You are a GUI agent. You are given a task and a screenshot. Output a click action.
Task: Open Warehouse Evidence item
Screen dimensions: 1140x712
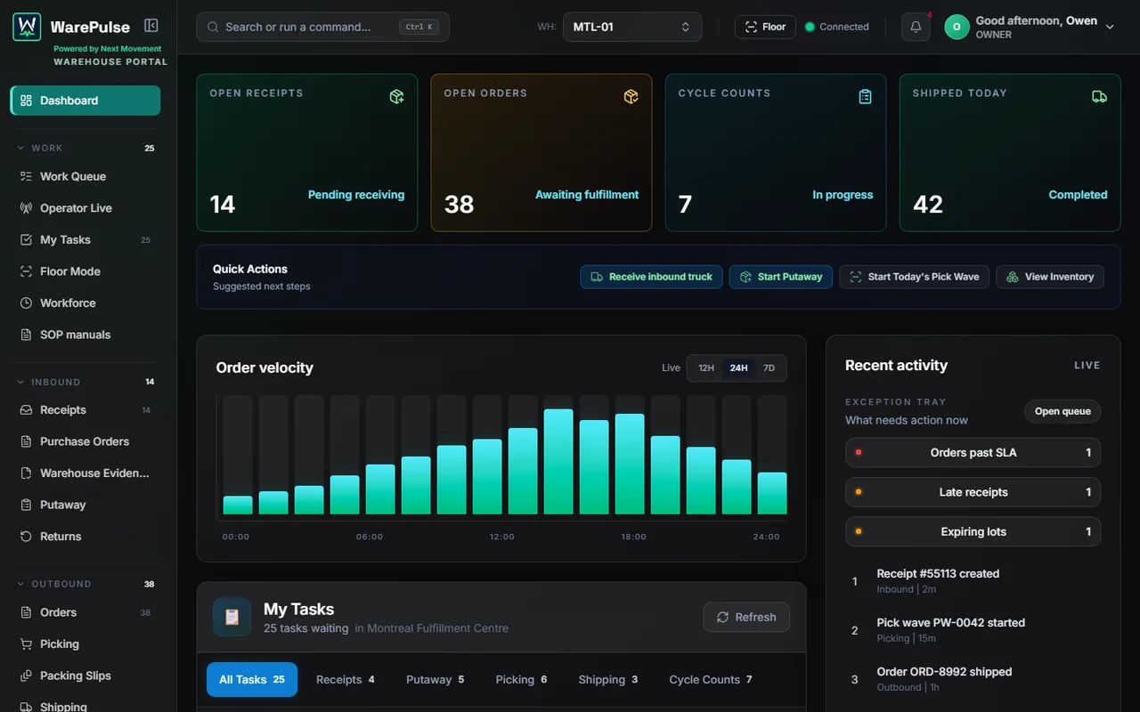[85, 473]
